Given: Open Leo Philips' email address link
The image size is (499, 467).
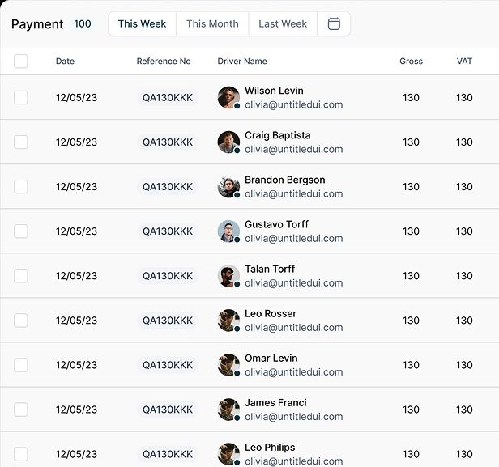Looking at the screenshot, I should pyautogui.click(x=293, y=461).
